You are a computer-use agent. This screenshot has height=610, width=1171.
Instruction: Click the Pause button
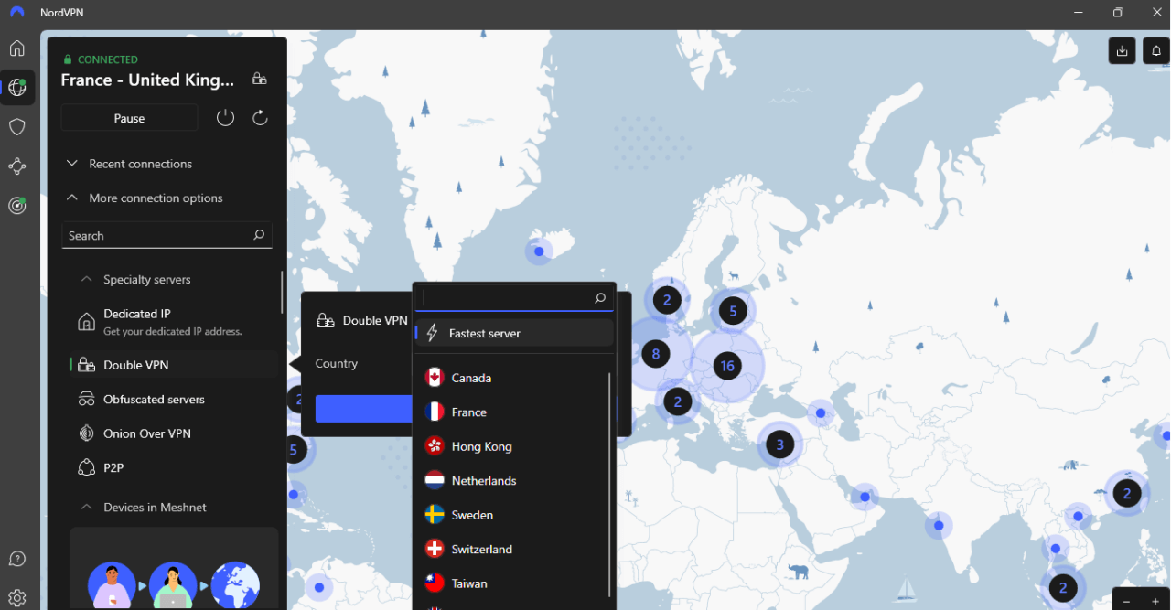[x=129, y=117]
